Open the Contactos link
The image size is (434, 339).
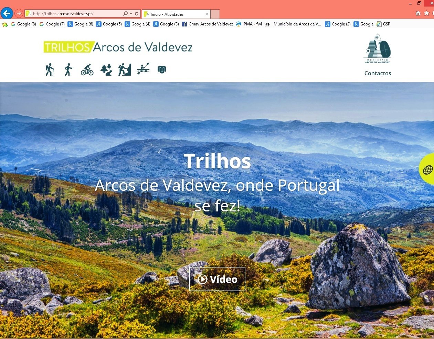(378, 73)
